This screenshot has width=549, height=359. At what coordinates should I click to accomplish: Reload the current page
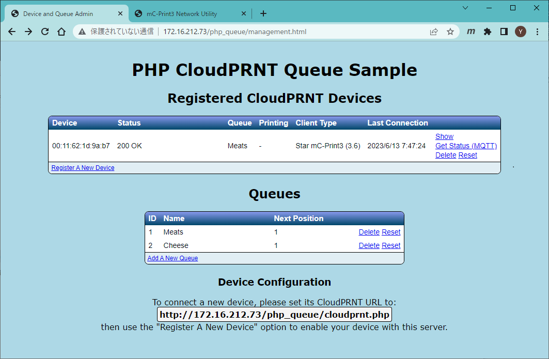[45, 32]
